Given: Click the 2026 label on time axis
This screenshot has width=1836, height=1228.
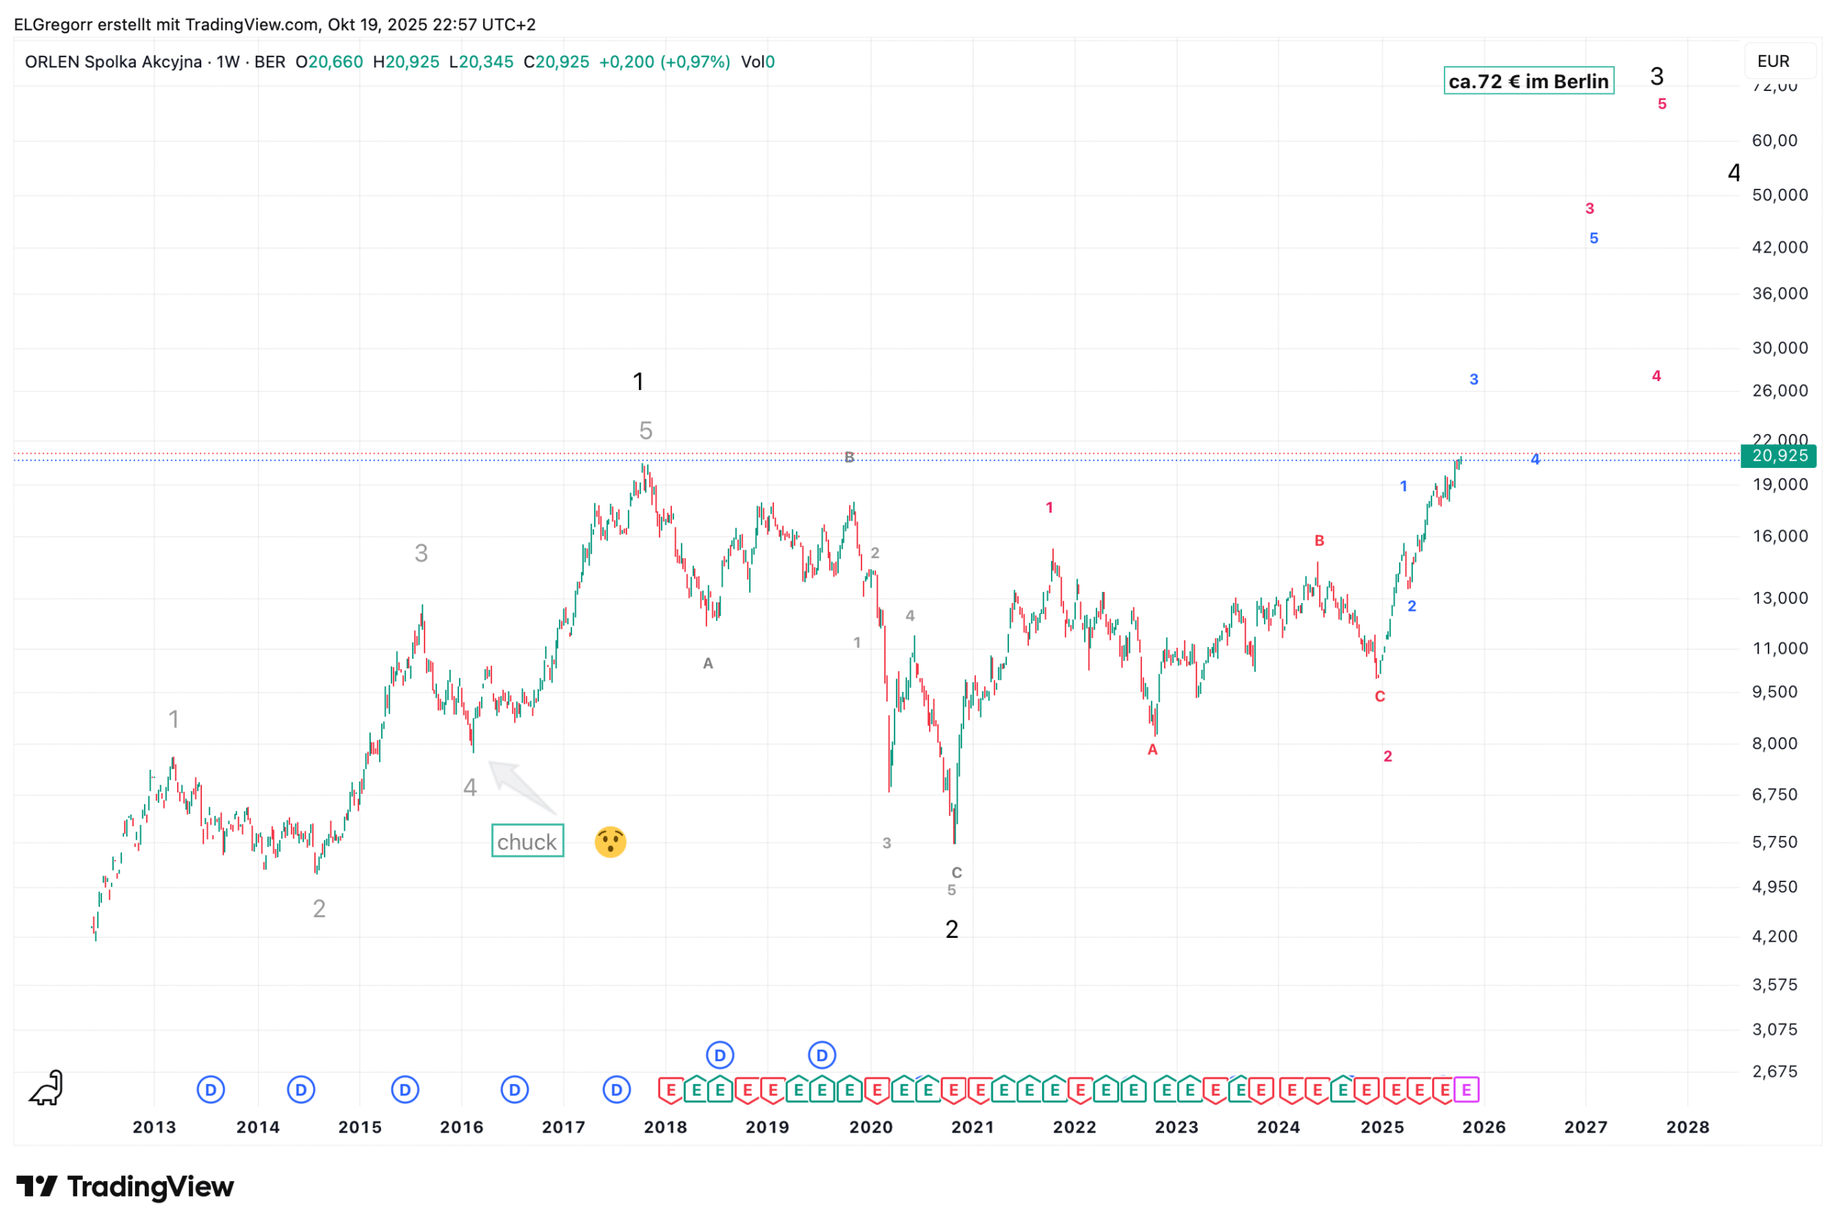Looking at the screenshot, I should click(1483, 1127).
